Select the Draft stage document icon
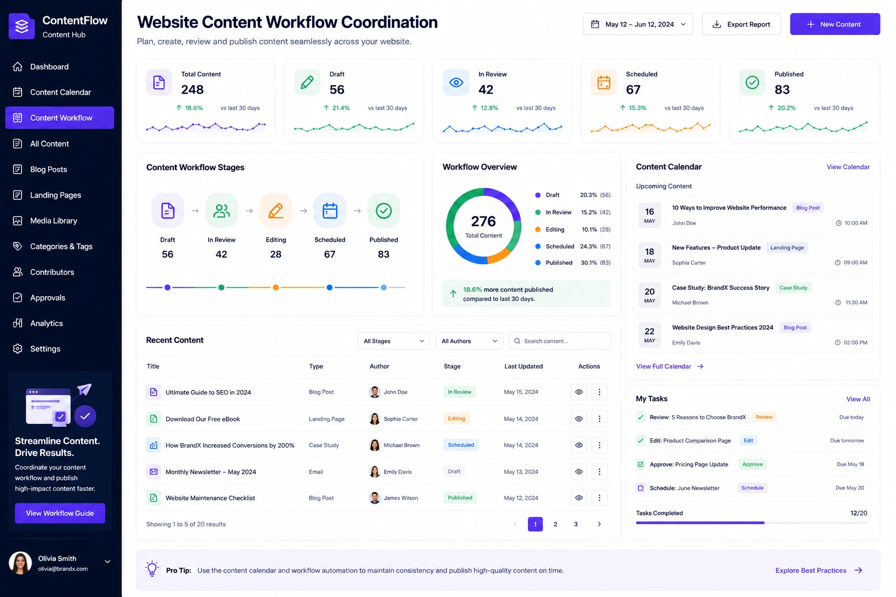The height and width of the screenshot is (597, 896). (167, 210)
